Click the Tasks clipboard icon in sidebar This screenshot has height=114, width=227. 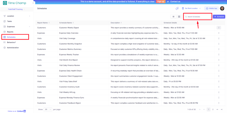(4, 21)
